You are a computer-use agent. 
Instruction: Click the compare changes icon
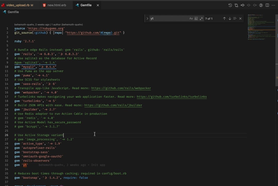tap(236, 5)
